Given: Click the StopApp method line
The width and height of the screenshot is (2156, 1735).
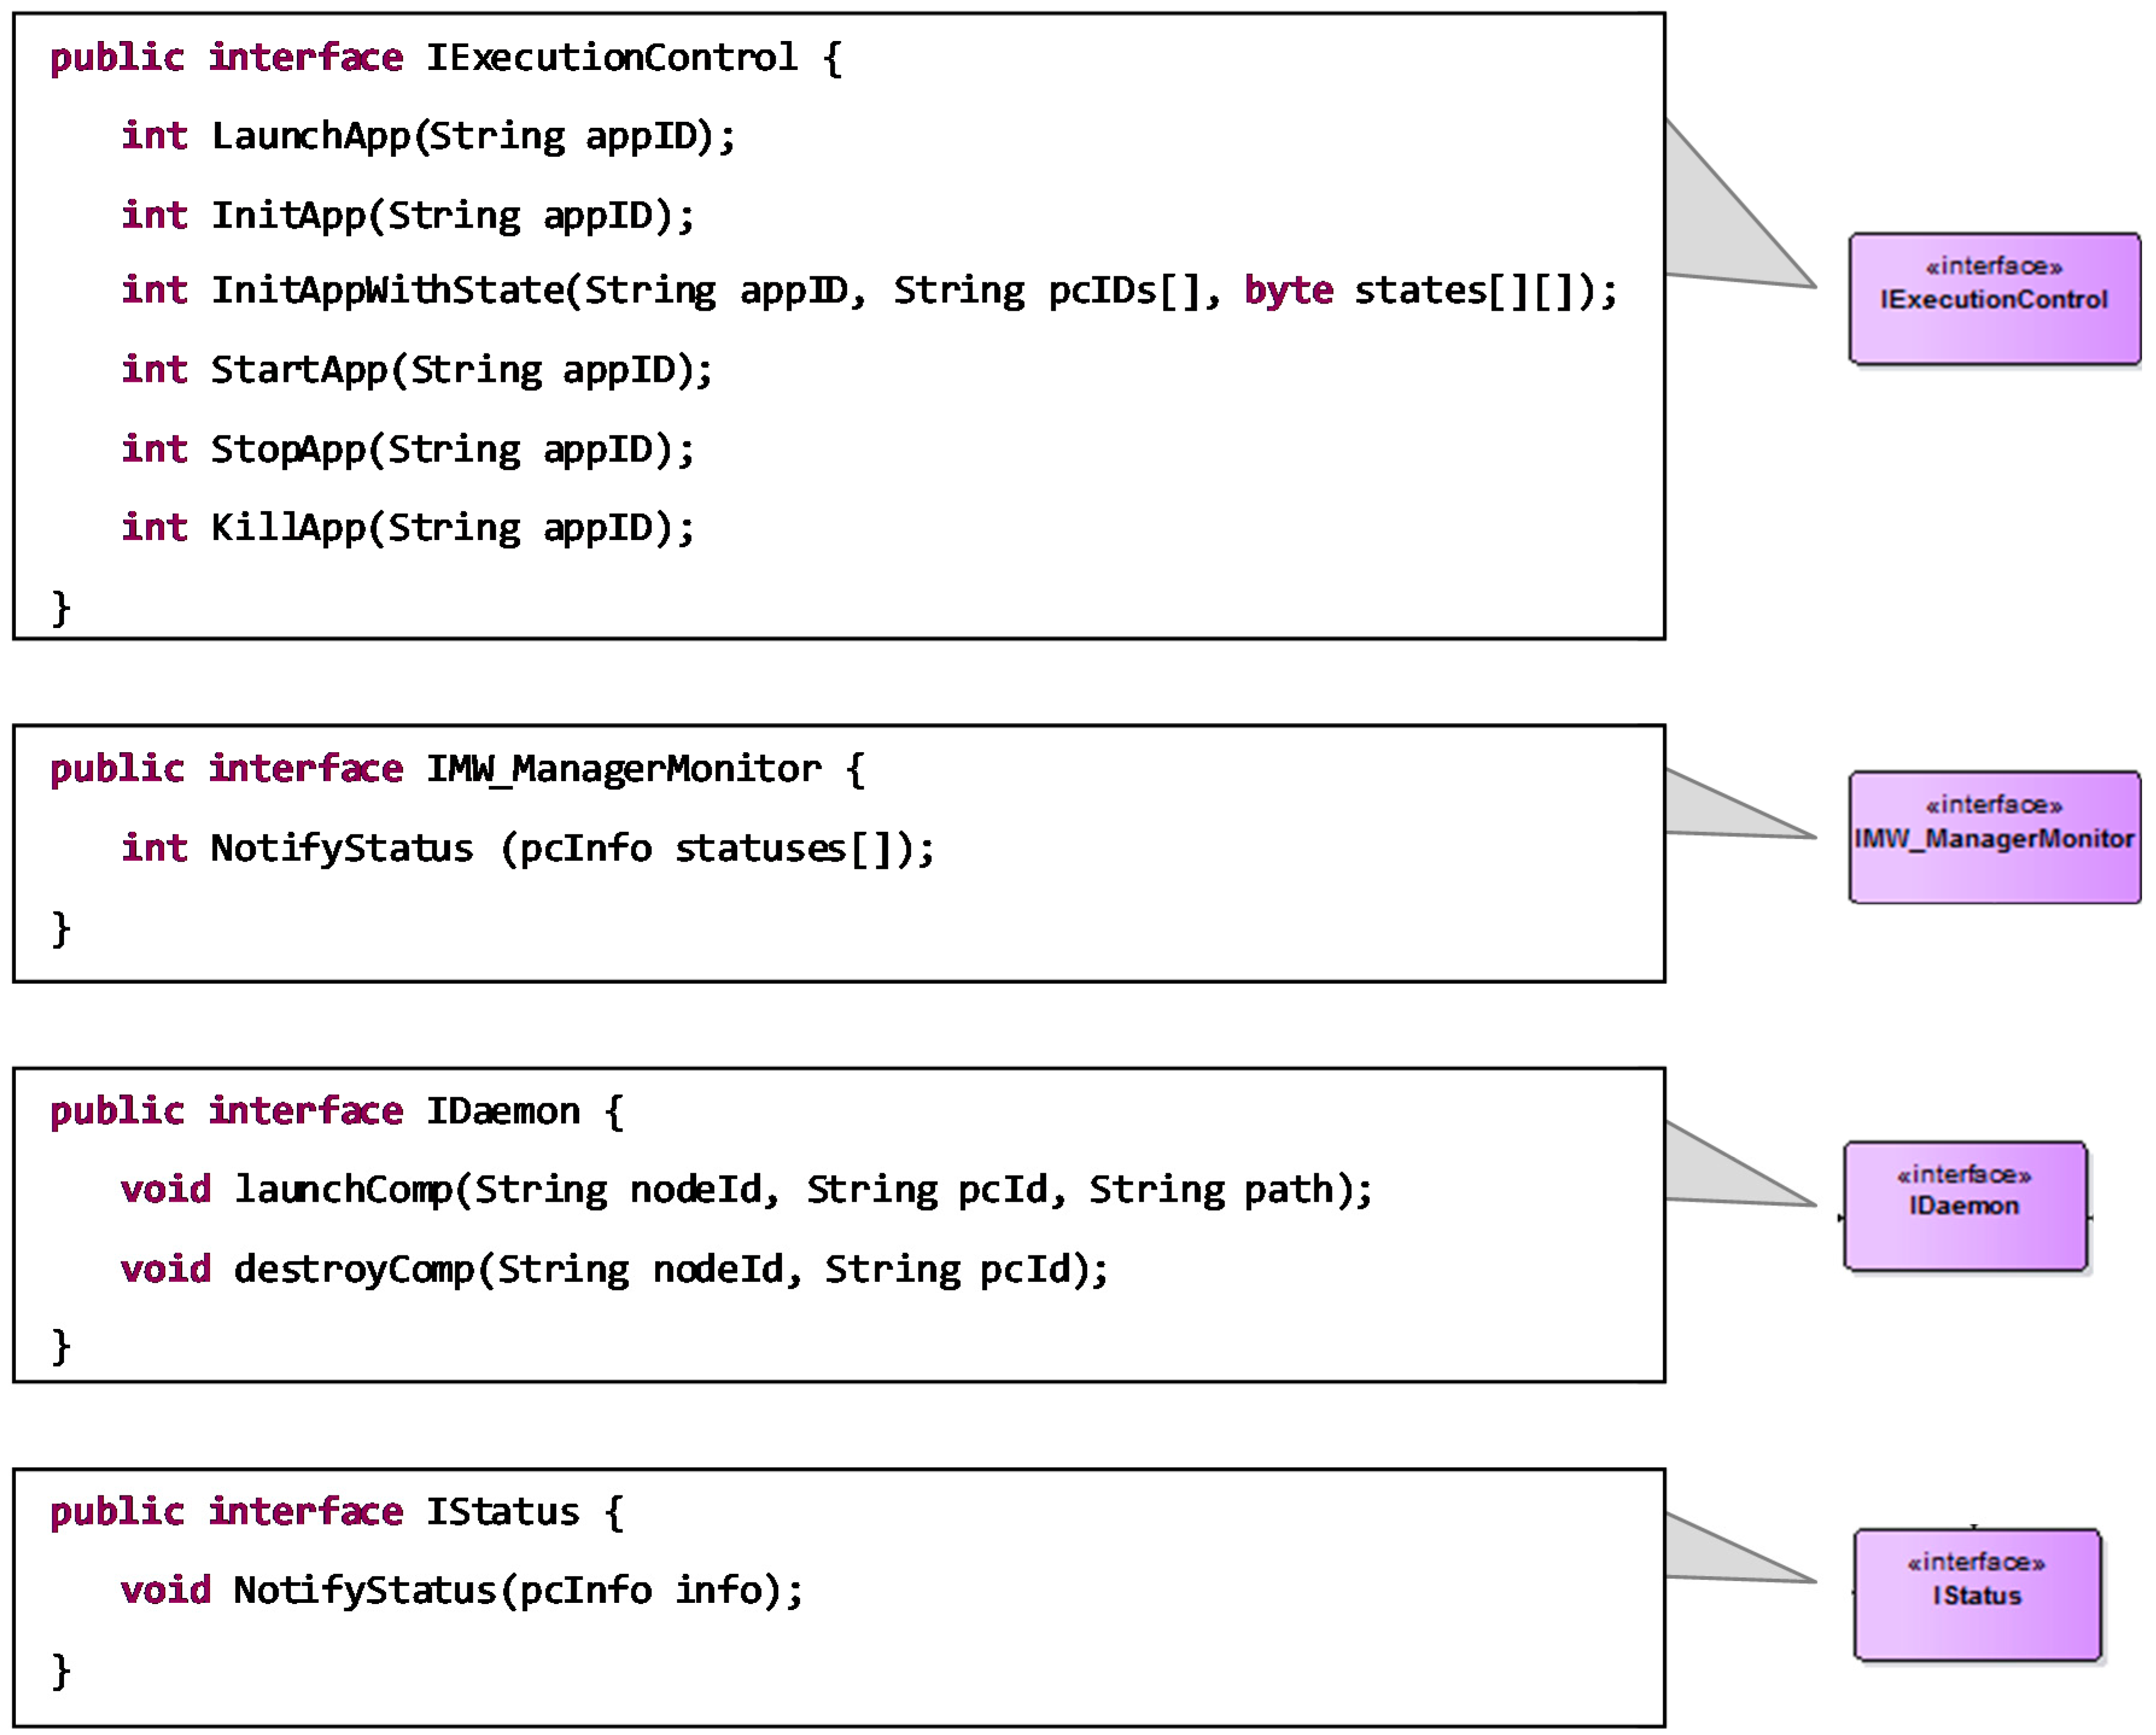Looking at the screenshot, I should click(407, 449).
